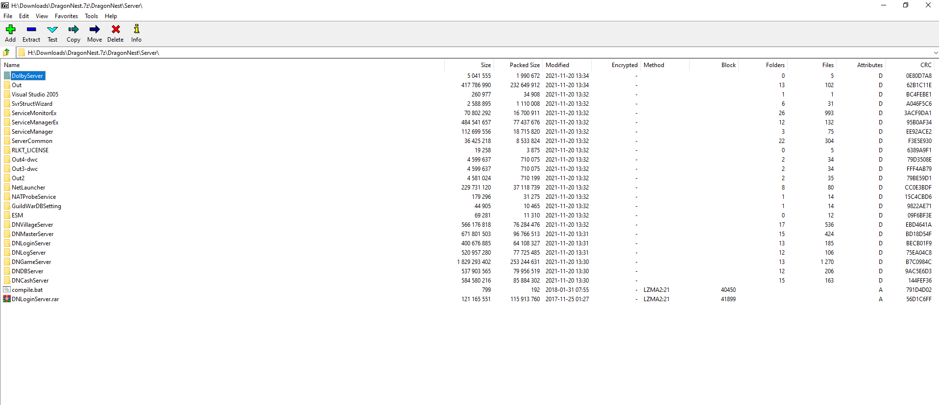The height and width of the screenshot is (405, 939).
Task: Click the Extract toolbar icon
Action: (x=31, y=29)
